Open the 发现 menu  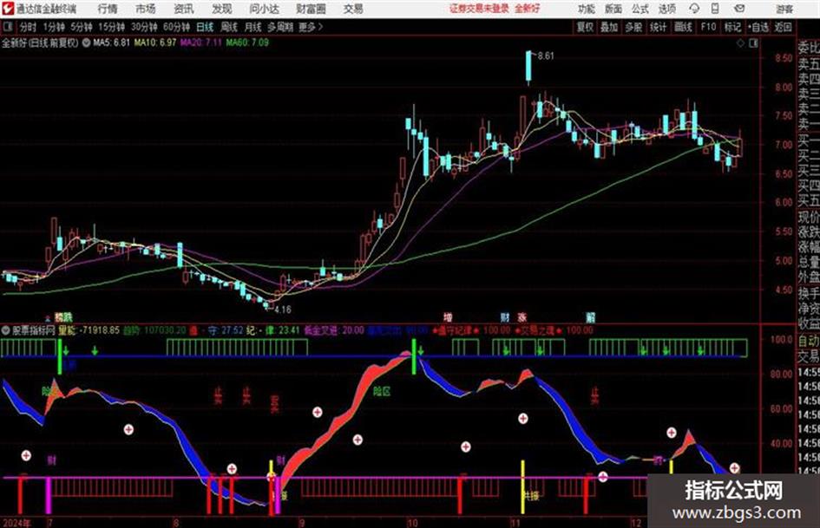click(x=222, y=9)
